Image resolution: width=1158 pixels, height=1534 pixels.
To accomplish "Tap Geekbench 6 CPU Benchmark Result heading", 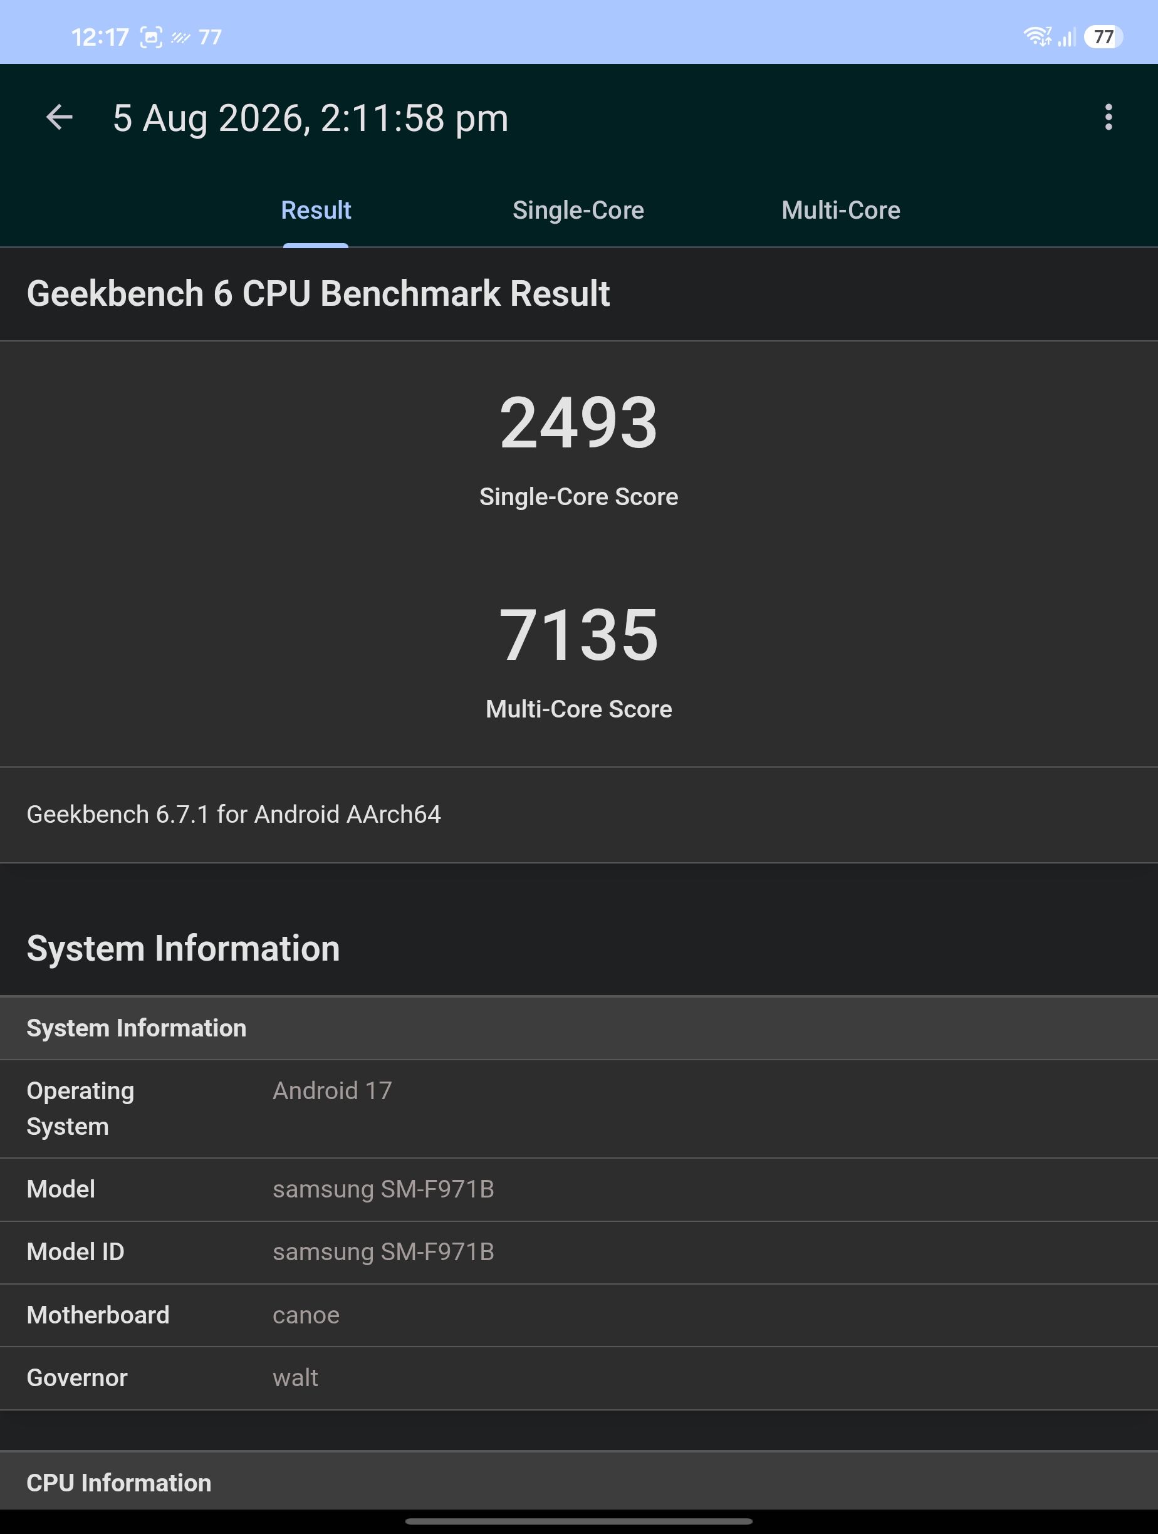I will point(318,293).
